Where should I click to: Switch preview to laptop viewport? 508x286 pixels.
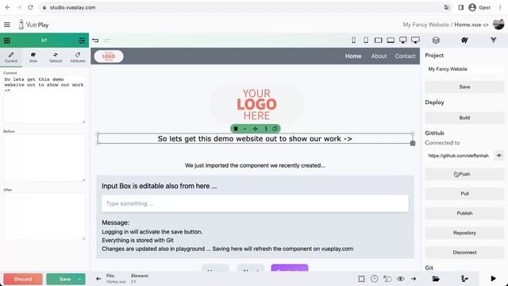pyautogui.click(x=391, y=41)
